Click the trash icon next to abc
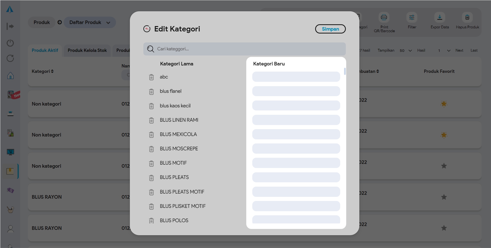The height and width of the screenshot is (248, 491). click(x=151, y=77)
